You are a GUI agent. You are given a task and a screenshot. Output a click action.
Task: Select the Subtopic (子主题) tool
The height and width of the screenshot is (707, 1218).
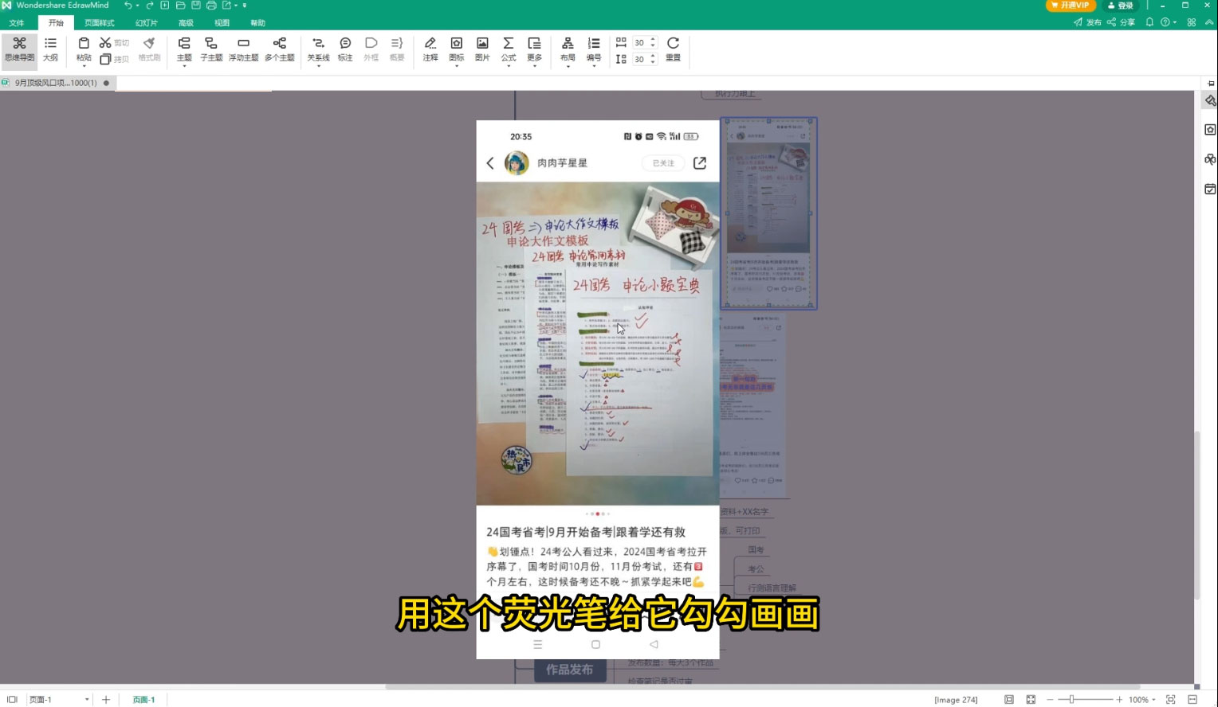pyautogui.click(x=210, y=50)
